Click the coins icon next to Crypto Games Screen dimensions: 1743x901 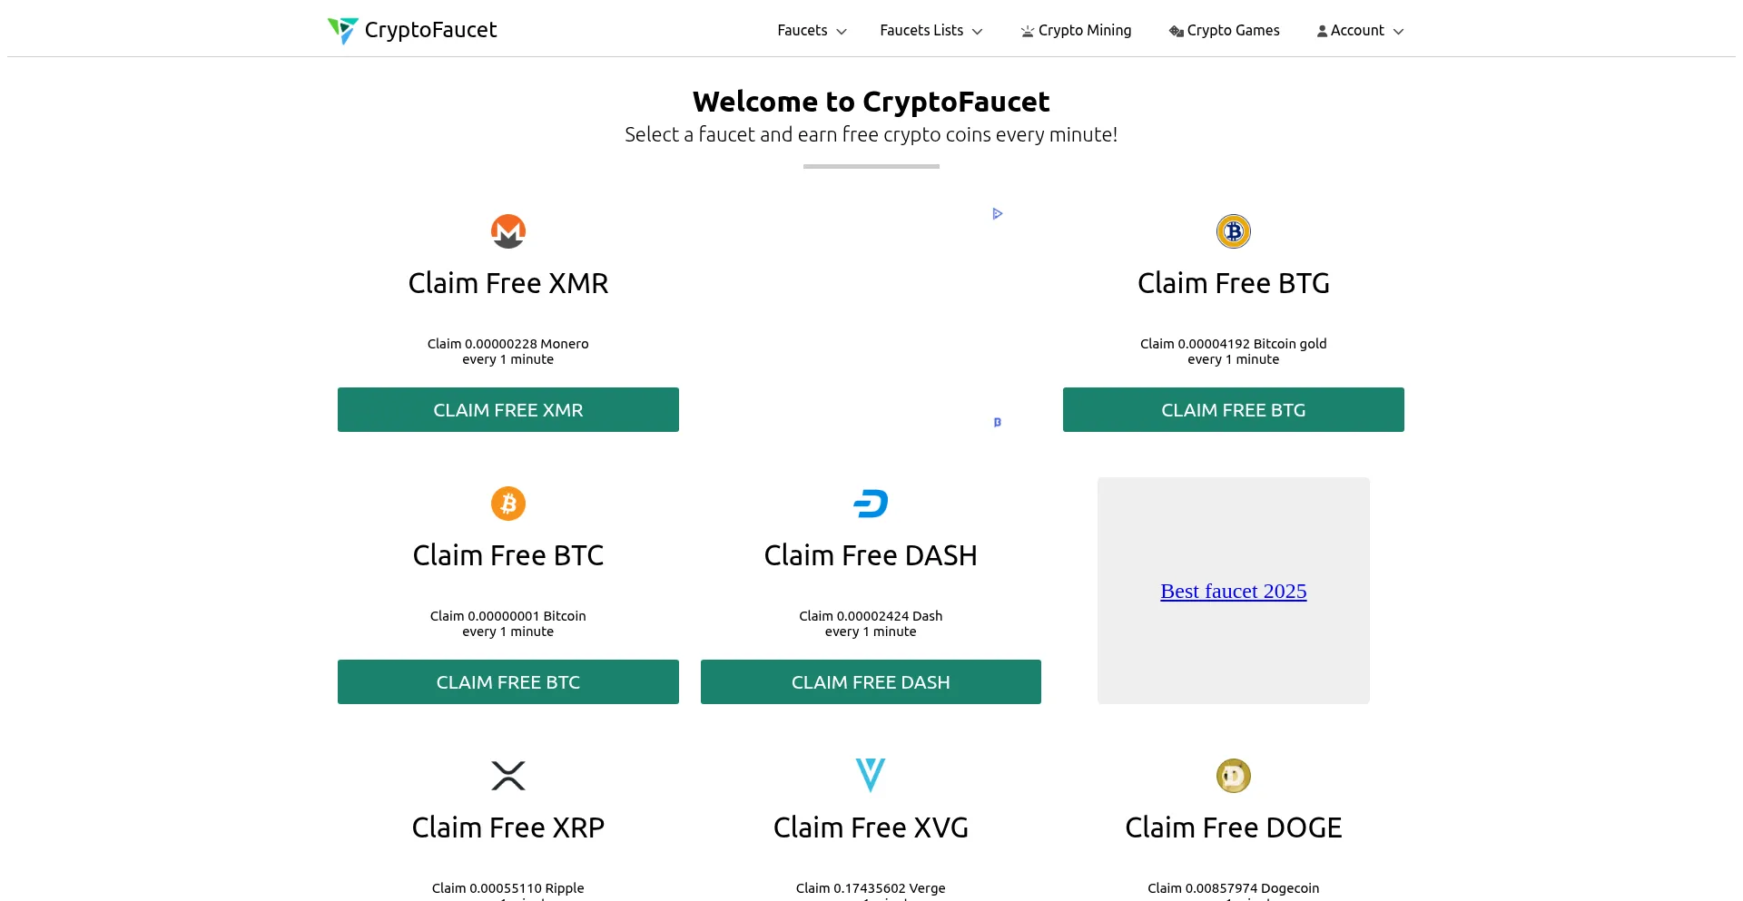pyautogui.click(x=1176, y=30)
